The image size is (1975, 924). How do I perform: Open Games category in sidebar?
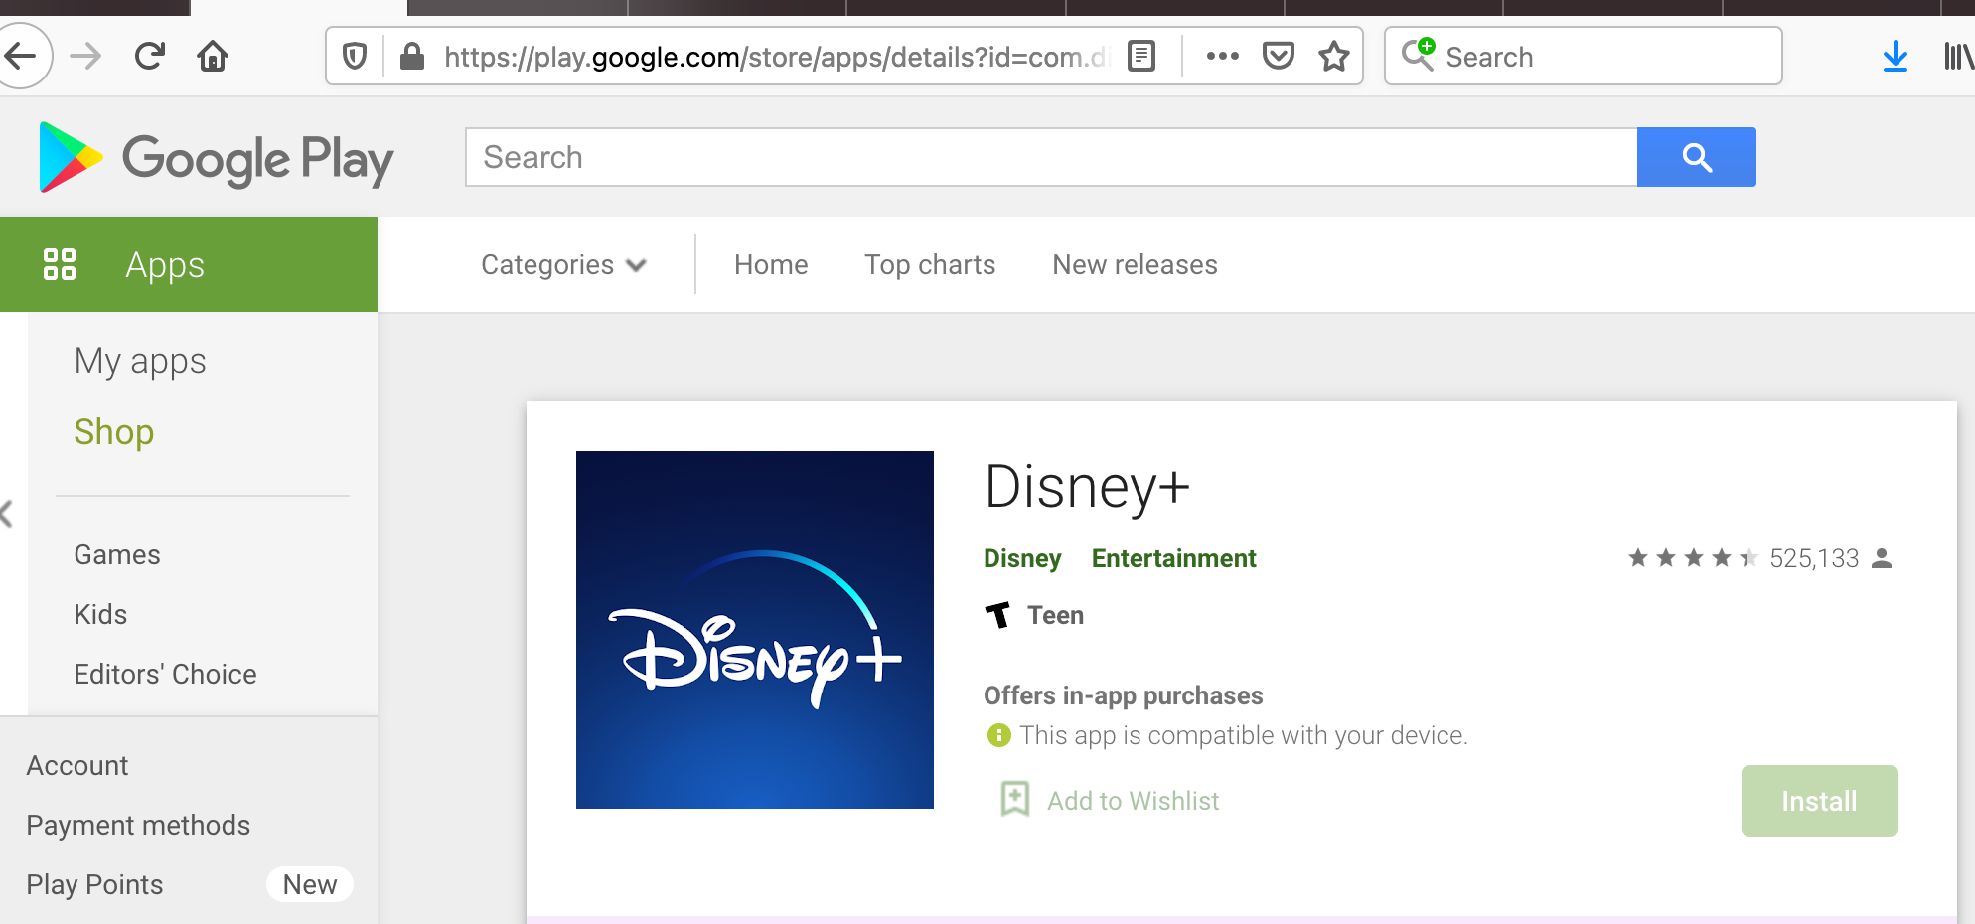[117, 555]
